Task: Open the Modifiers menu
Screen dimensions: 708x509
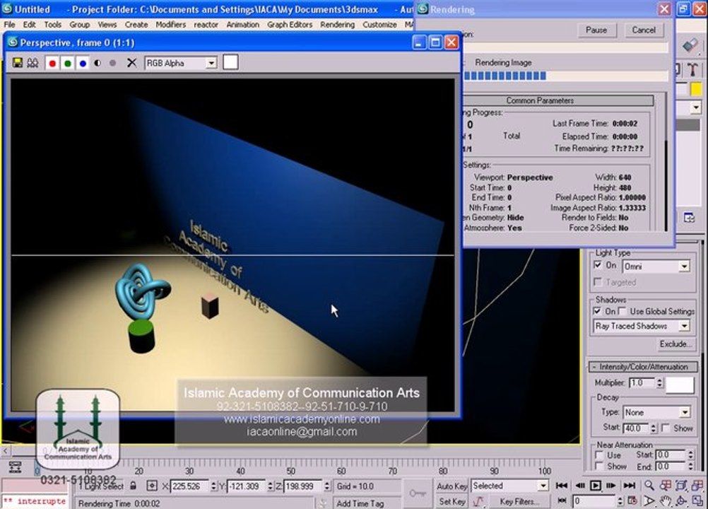Action: click(x=171, y=24)
